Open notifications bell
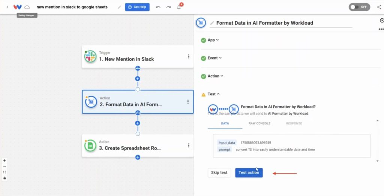The width and height of the screenshot is (384, 196). [x=179, y=7]
